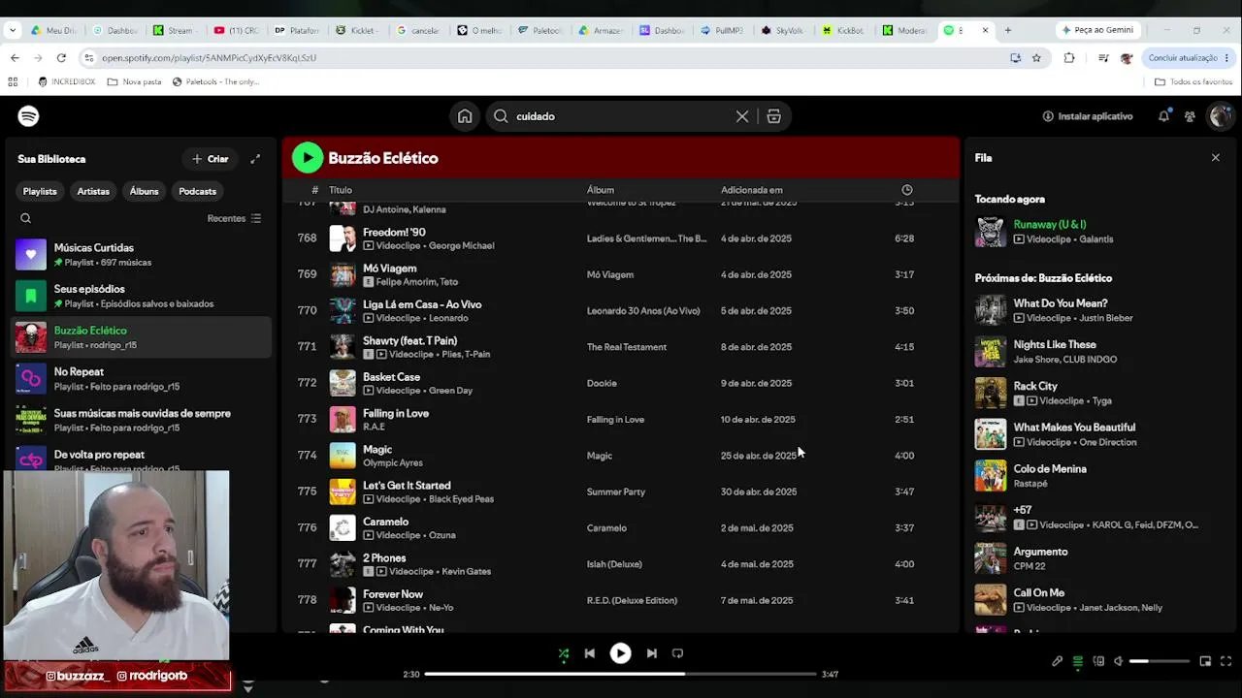Screen dimensions: 1242x698
Task: Click Falling in Love cover thumbnail
Action: 343,419
